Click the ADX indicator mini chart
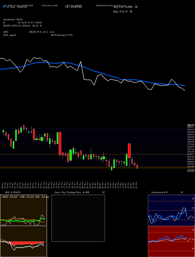This screenshot has width=195, height=257. pyautogui.click(x=23, y=210)
